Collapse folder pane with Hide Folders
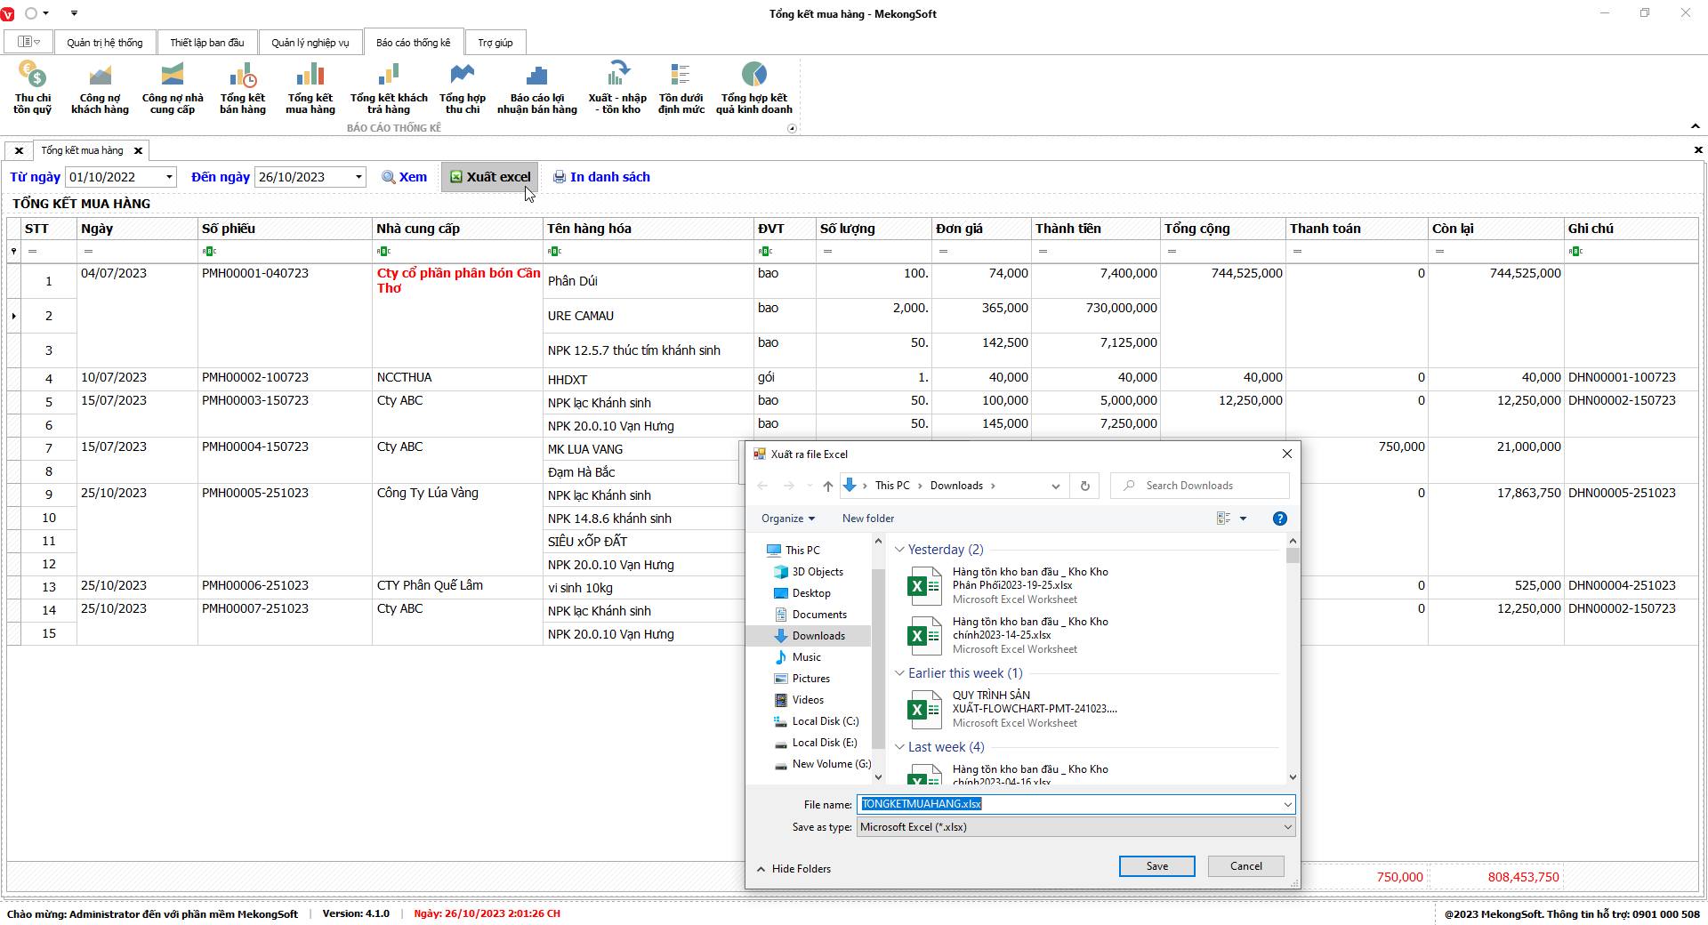Viewport: 1708px width, 925px height. coord(794,869)
